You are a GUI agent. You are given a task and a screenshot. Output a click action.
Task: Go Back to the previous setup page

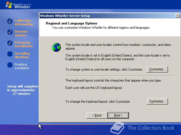click(x=97, y=115)
